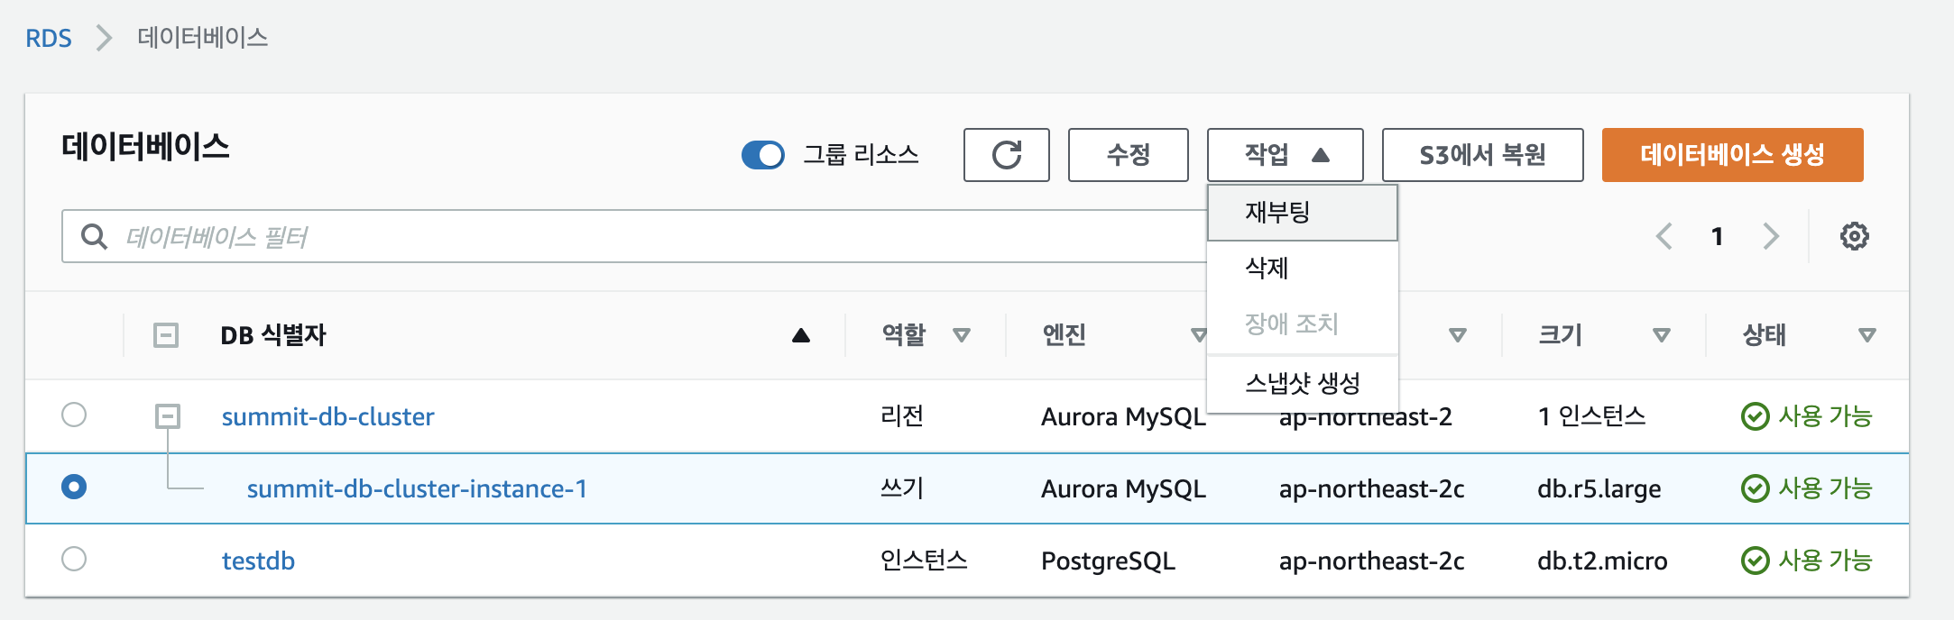Go to next page arrow

[1771, 237]
